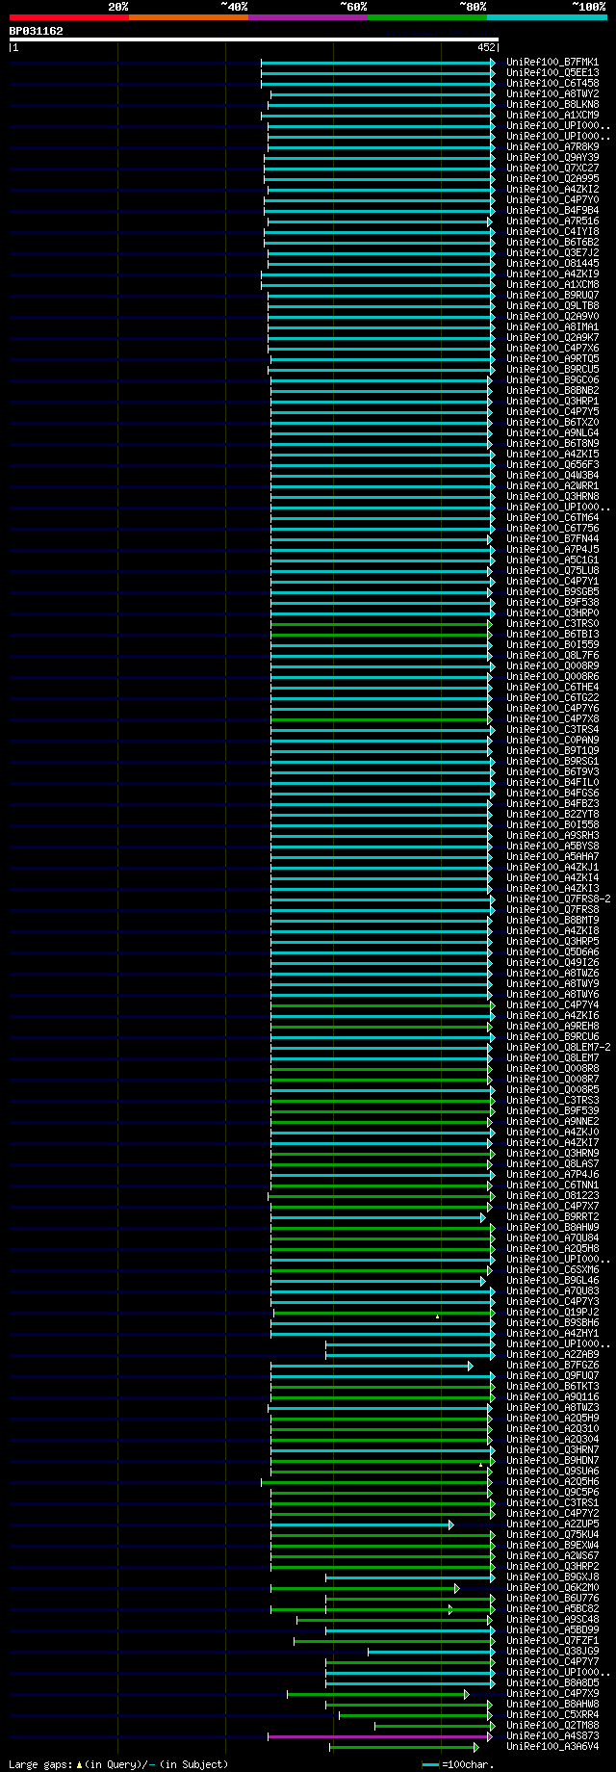
Task: Open UniRef100_C4P7Y0 entry
Action: click(552, 199)
